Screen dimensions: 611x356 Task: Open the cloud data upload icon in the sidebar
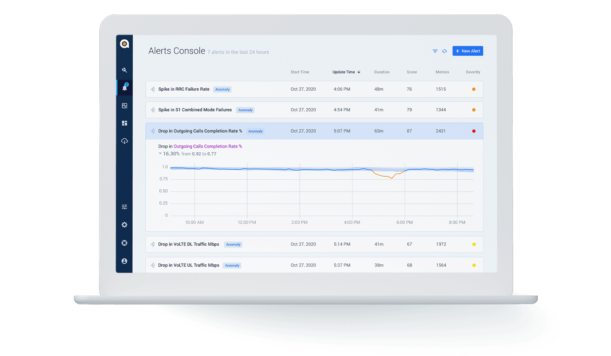[124, 141]
